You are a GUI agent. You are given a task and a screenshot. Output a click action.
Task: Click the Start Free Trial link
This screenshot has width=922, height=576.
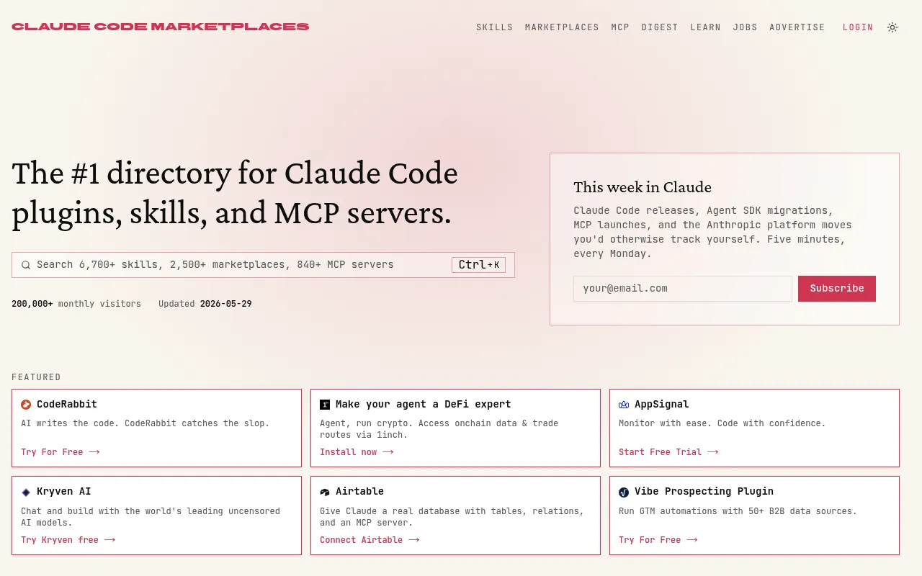pyautogui.click(x=668, y=452)
